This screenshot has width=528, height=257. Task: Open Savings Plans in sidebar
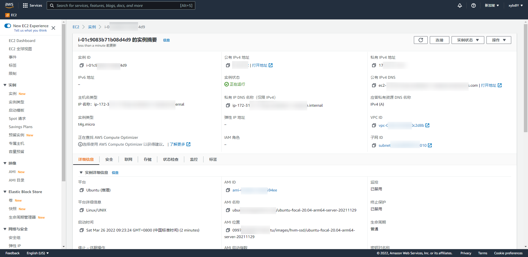point(21,127)
